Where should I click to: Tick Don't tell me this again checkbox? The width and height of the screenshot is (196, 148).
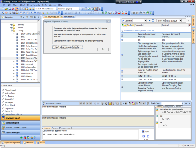(53, 47)
